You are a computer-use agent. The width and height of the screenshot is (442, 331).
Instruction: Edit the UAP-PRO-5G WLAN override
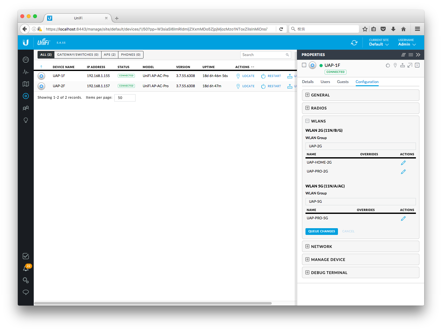403,218
